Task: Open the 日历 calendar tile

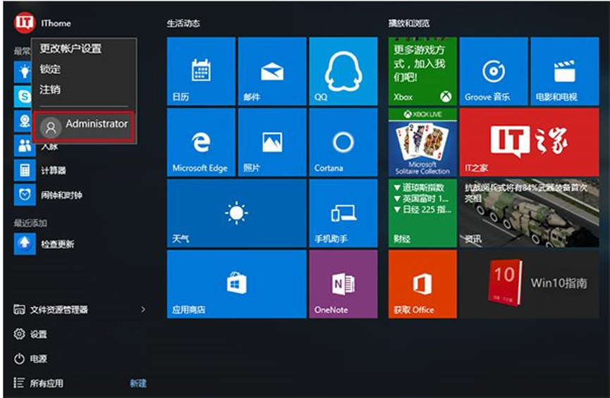Action: 201,70
